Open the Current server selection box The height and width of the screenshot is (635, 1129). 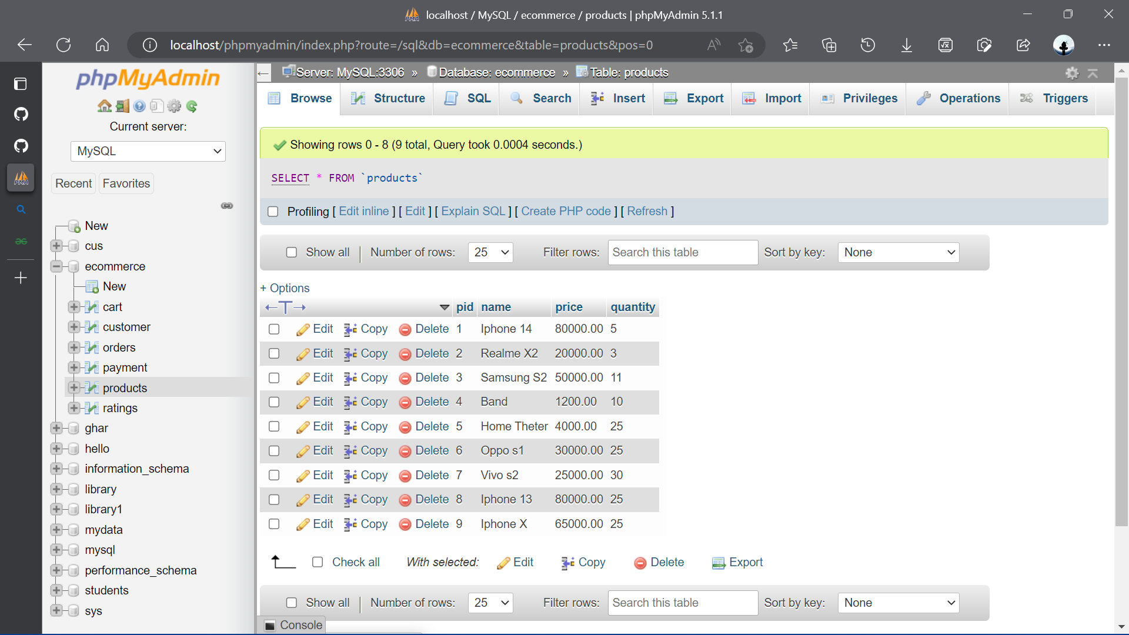tap(148, 151)
